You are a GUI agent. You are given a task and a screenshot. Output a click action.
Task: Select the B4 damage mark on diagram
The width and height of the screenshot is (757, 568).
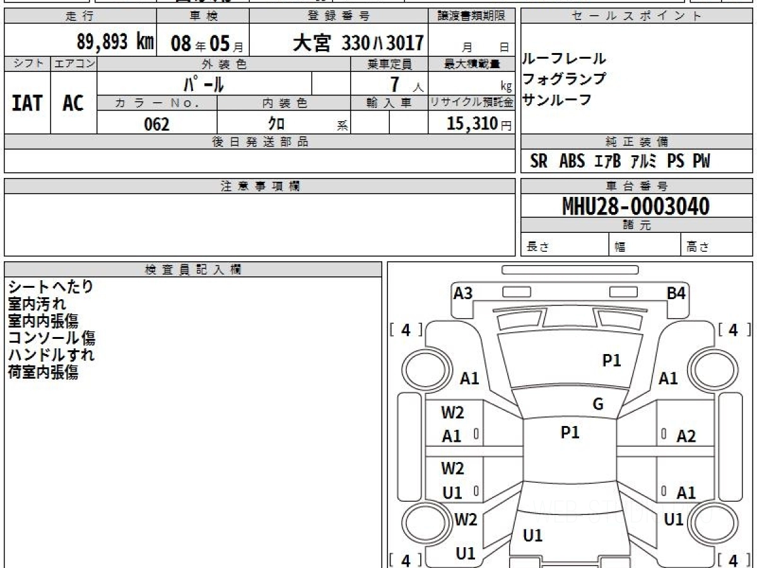pyautogui.click(x=677, y=293)
